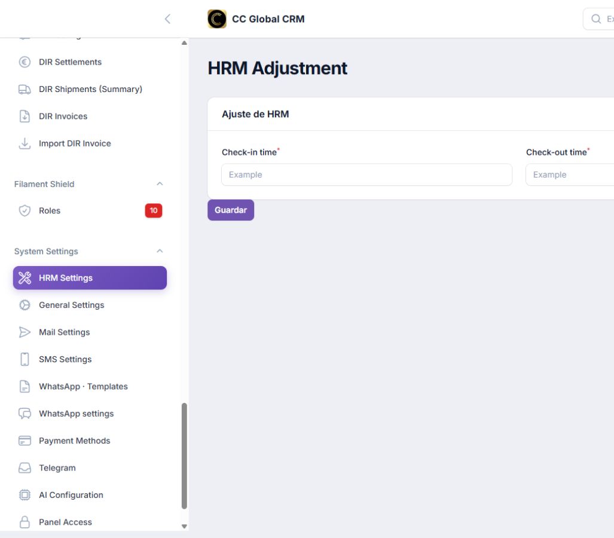This screenshot has height=538, width=614.
Task: Click the sidebar scrollbar thumb
Action: [184, 456]
